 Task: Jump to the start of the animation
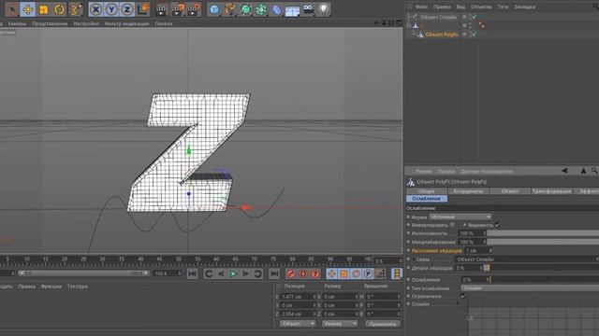(x=193, y=273)
